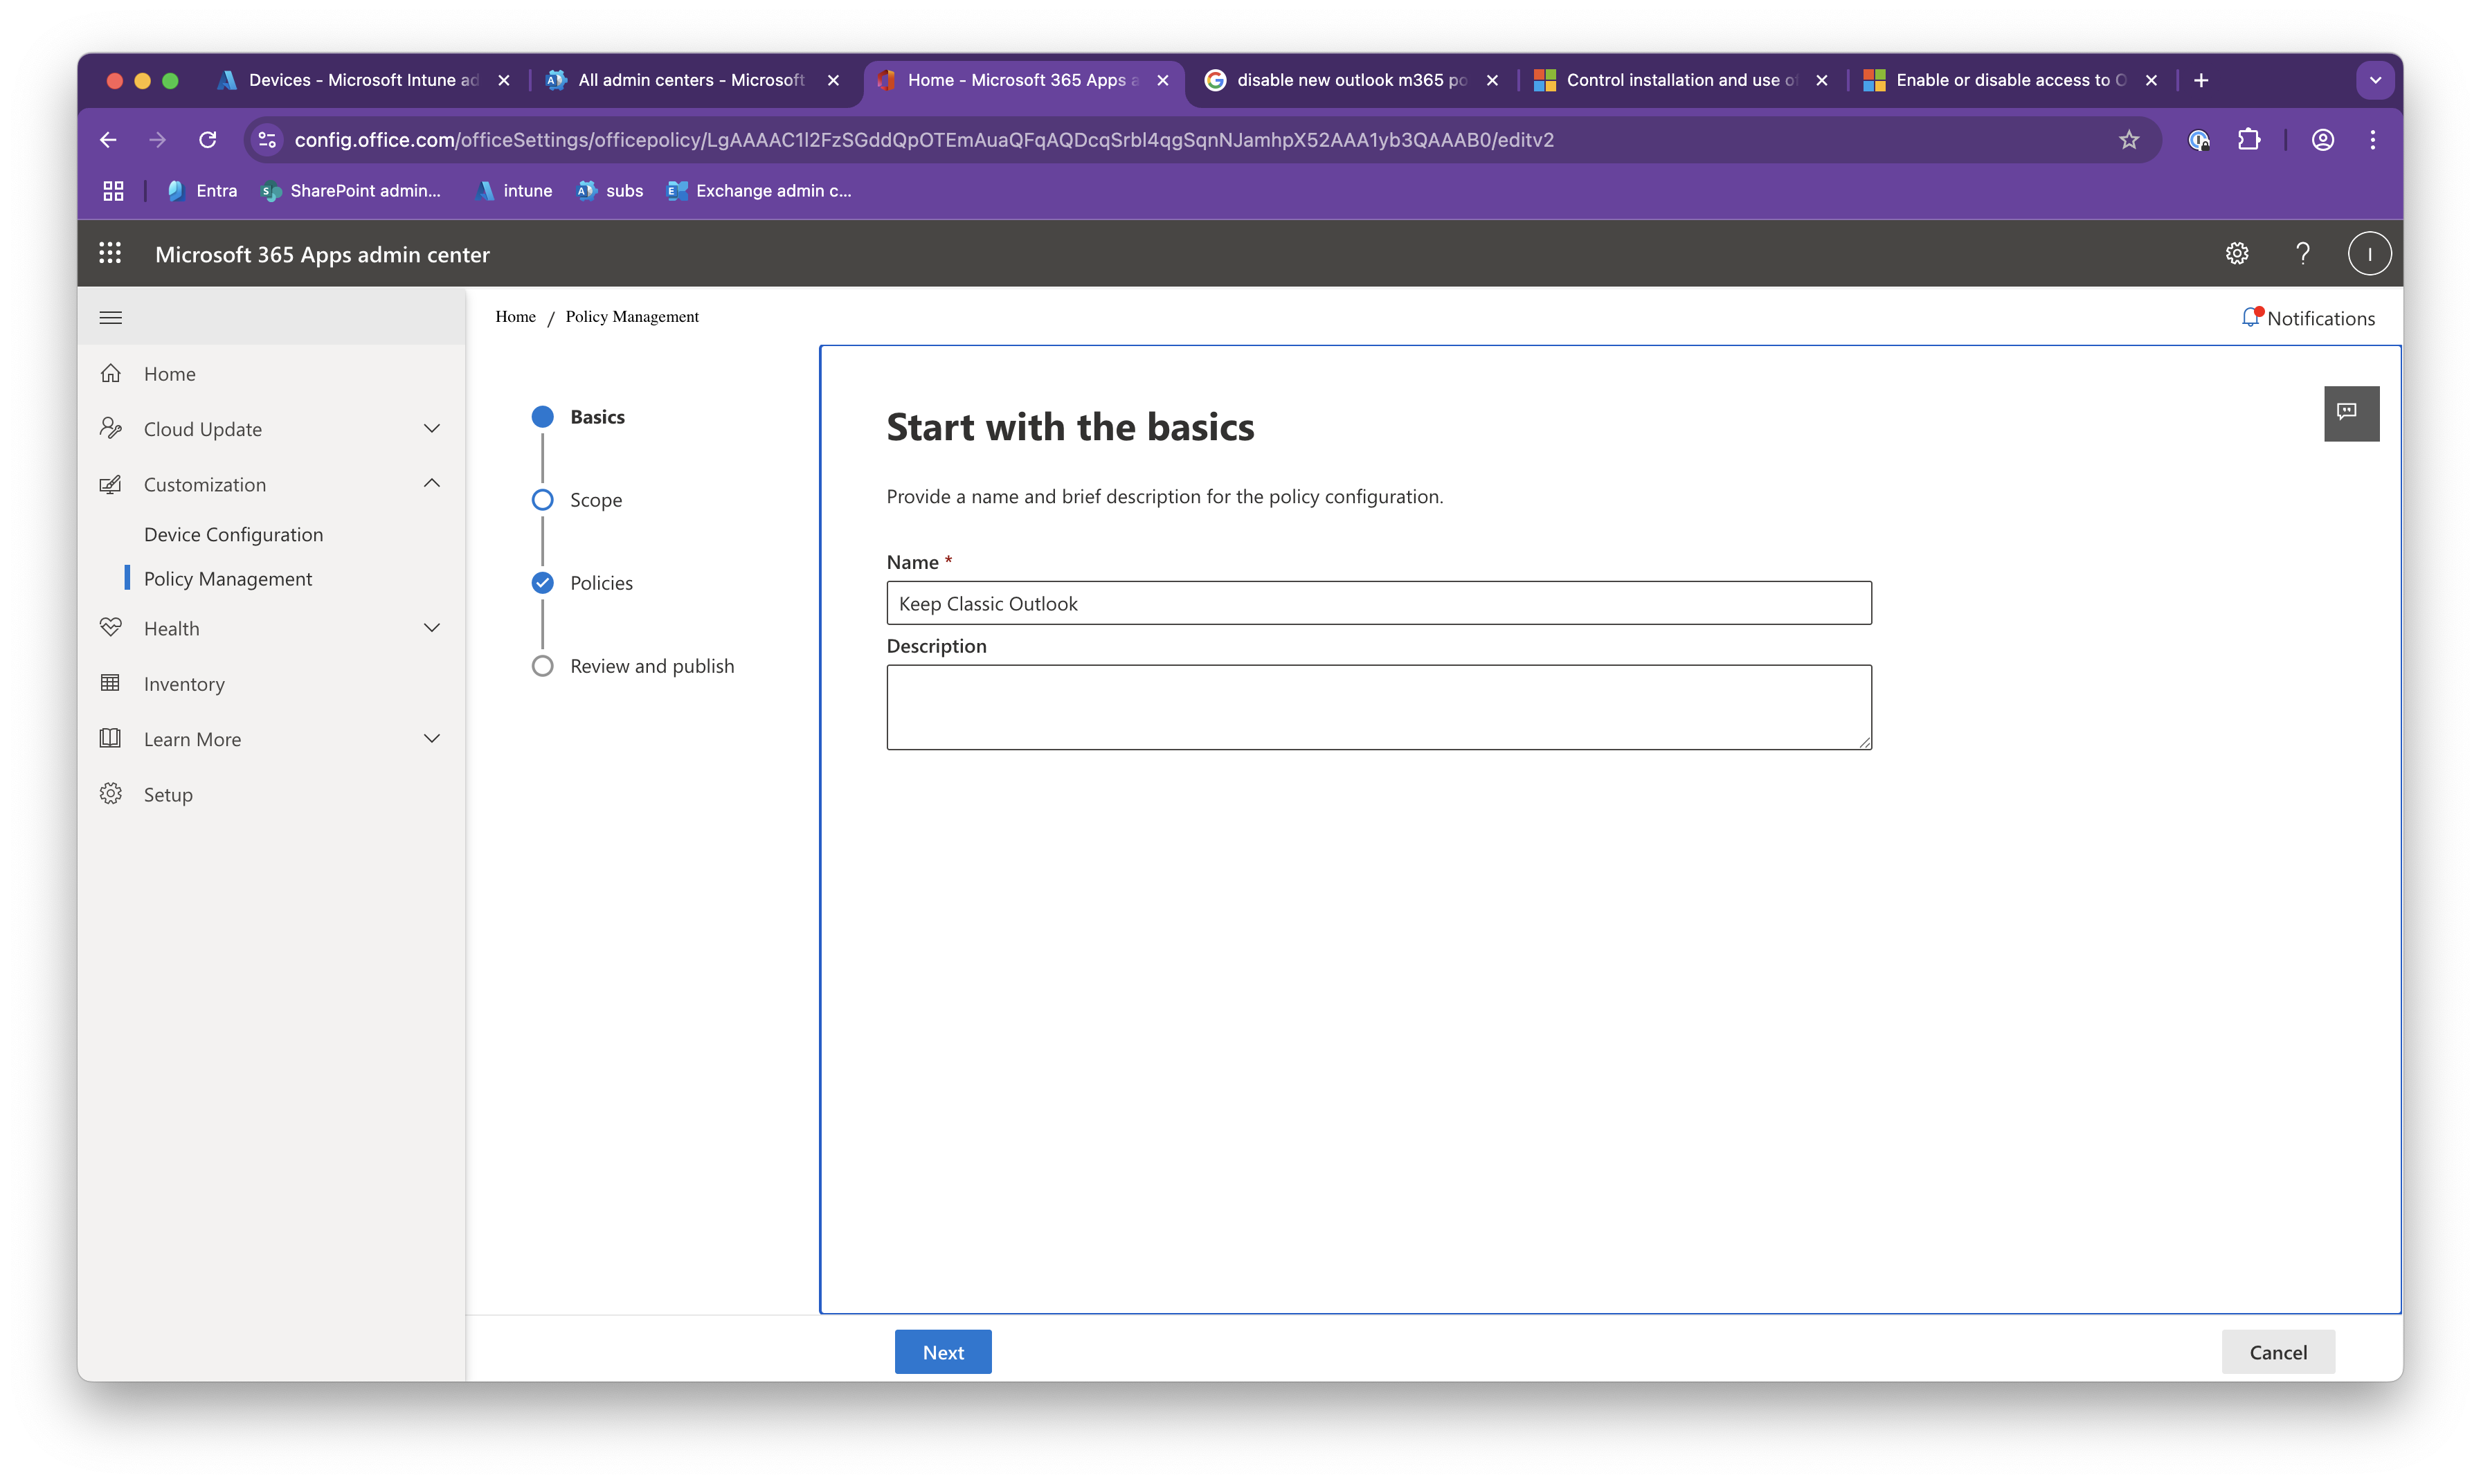Expand the Cloud Update section chevron

click(432, 428)
